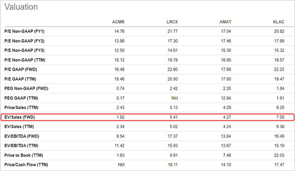Select the KLAC column header
295x171 pixels.
[x=278, y=22]
